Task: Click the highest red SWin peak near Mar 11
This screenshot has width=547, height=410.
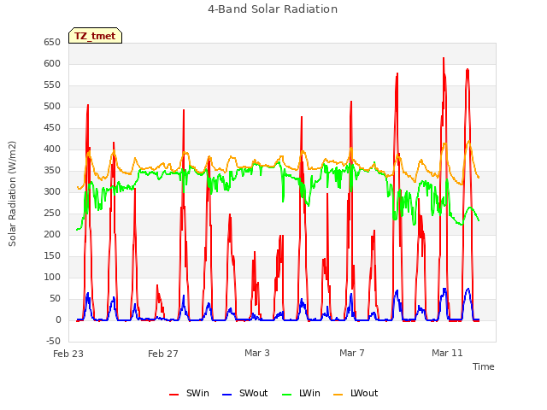Action: [444, 58]
